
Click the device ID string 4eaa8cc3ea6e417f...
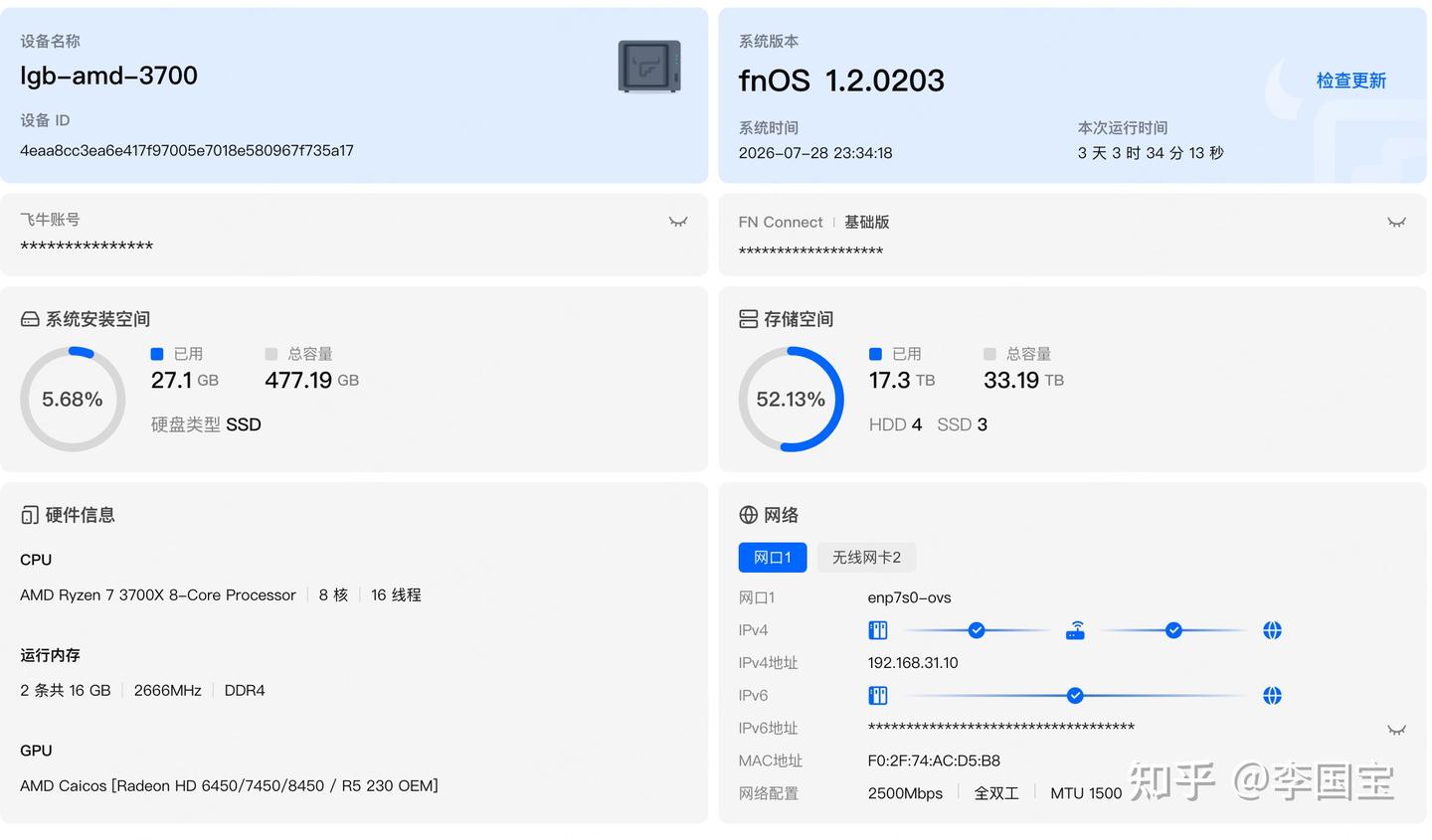187,151
